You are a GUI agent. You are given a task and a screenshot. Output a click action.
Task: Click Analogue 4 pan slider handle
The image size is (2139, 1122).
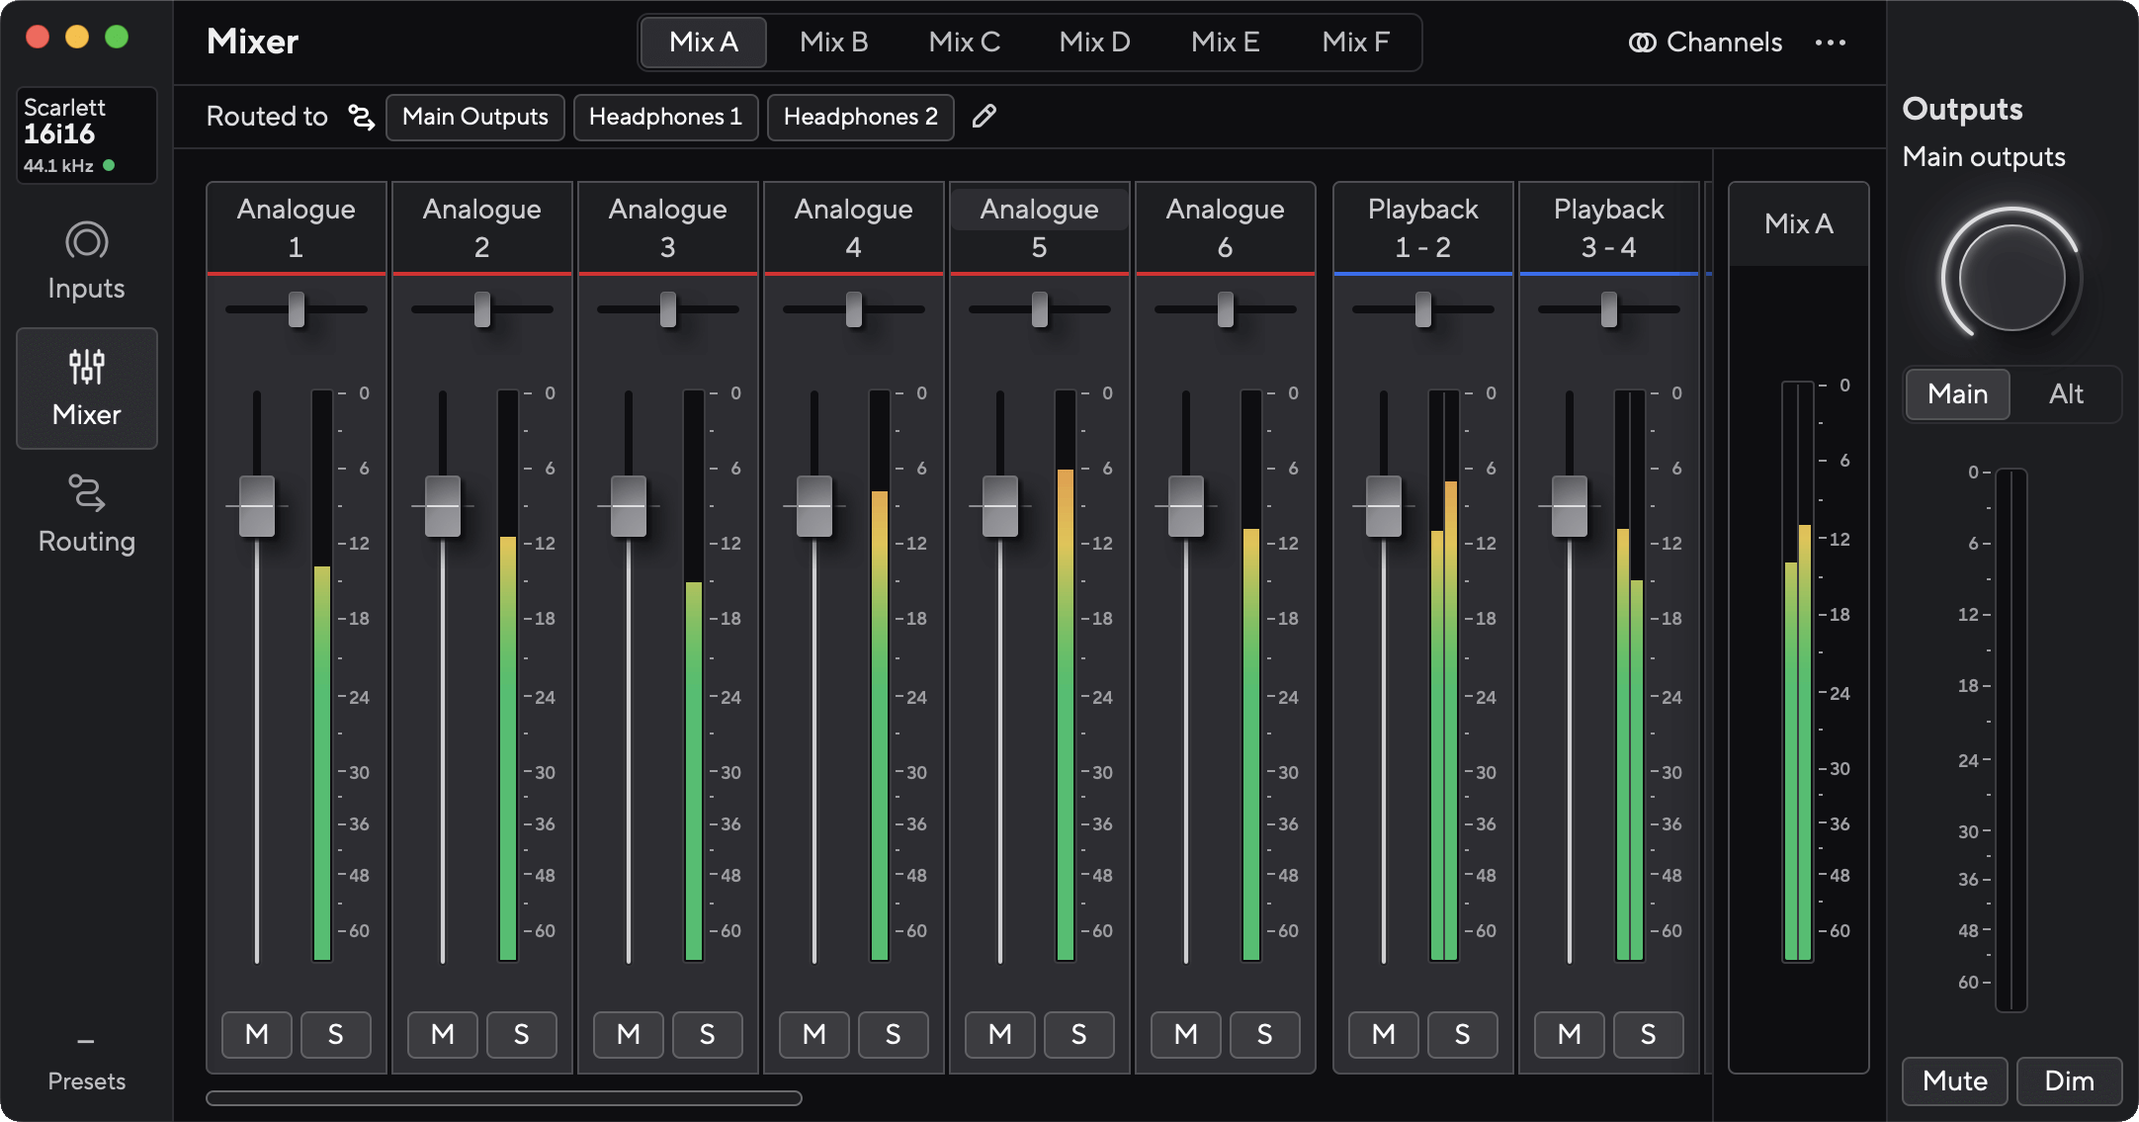pyautogui.click(x=854, y=309)
